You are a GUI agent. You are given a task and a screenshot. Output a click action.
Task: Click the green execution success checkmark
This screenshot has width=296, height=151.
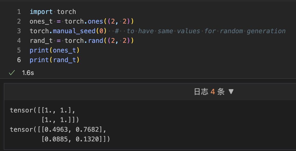12,73
